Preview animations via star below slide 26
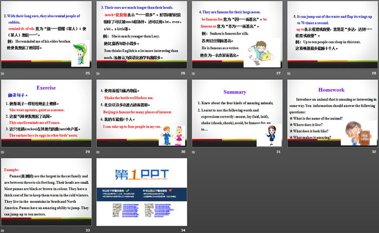This screenshot has height=233, width=379. coord(99,72)
